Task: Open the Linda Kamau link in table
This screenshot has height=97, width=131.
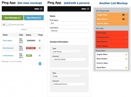Action: 8,55
